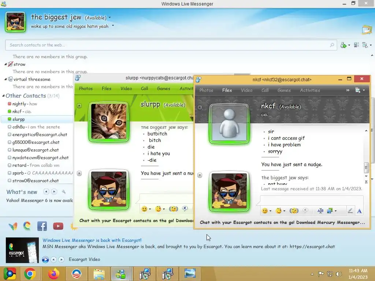Open the YouTube icon in bottom bar

coord(58,226)
